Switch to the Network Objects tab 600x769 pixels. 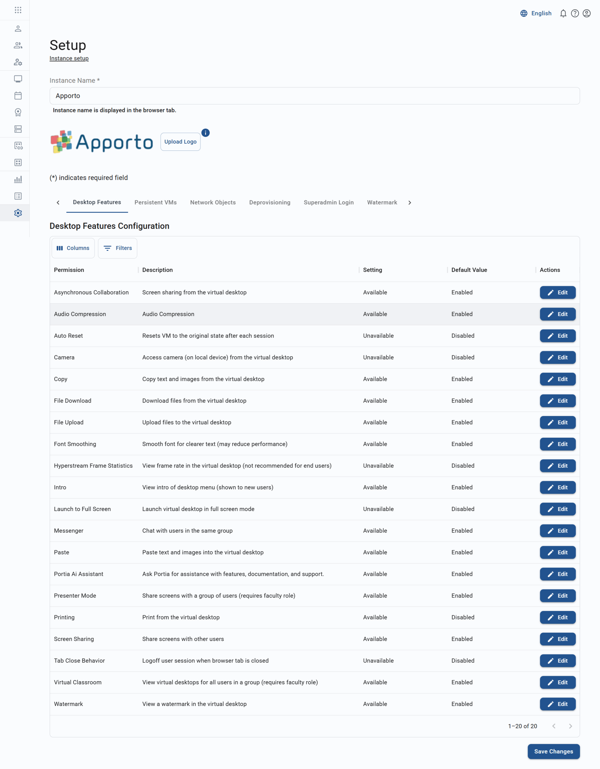click(213, 202)
